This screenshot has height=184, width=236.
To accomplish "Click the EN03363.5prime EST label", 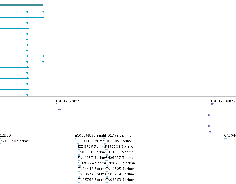I will point(120,180).
